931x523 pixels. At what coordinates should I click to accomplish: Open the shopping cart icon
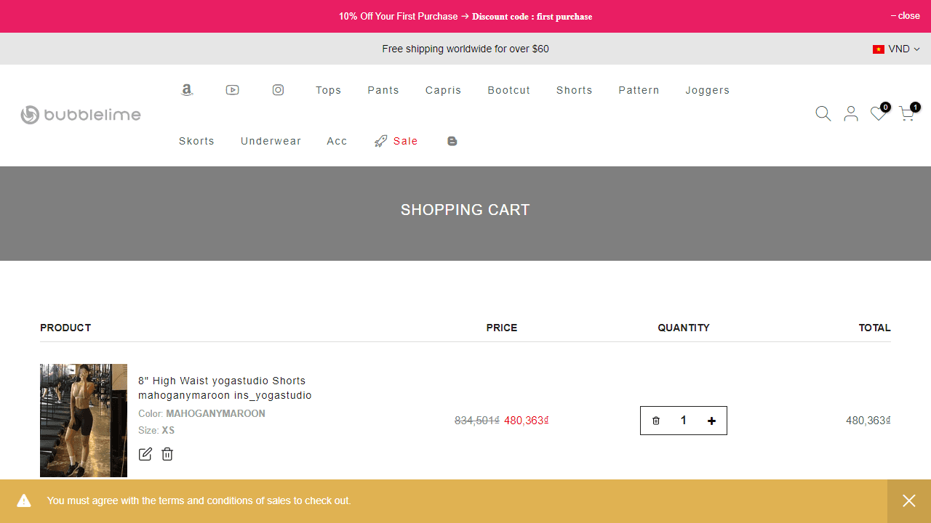tap(908, 113)
